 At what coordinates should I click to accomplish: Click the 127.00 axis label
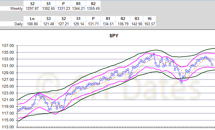tap(8, 79)
